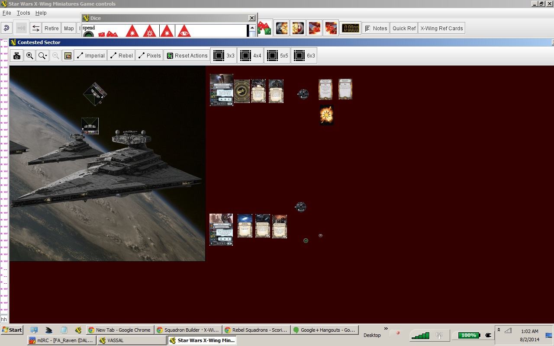Click the camera snapshot icon
554x346 pixels.
(17, 56)
